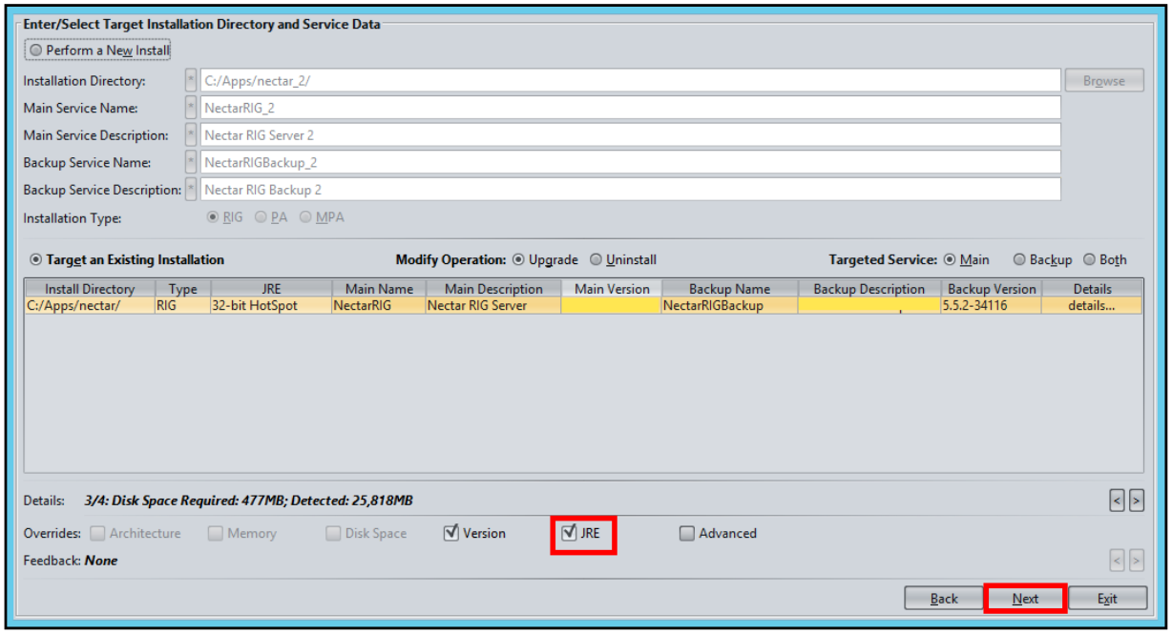Click the Next button
Viewport: 1172px width, 634px height.
[1025, 599]
